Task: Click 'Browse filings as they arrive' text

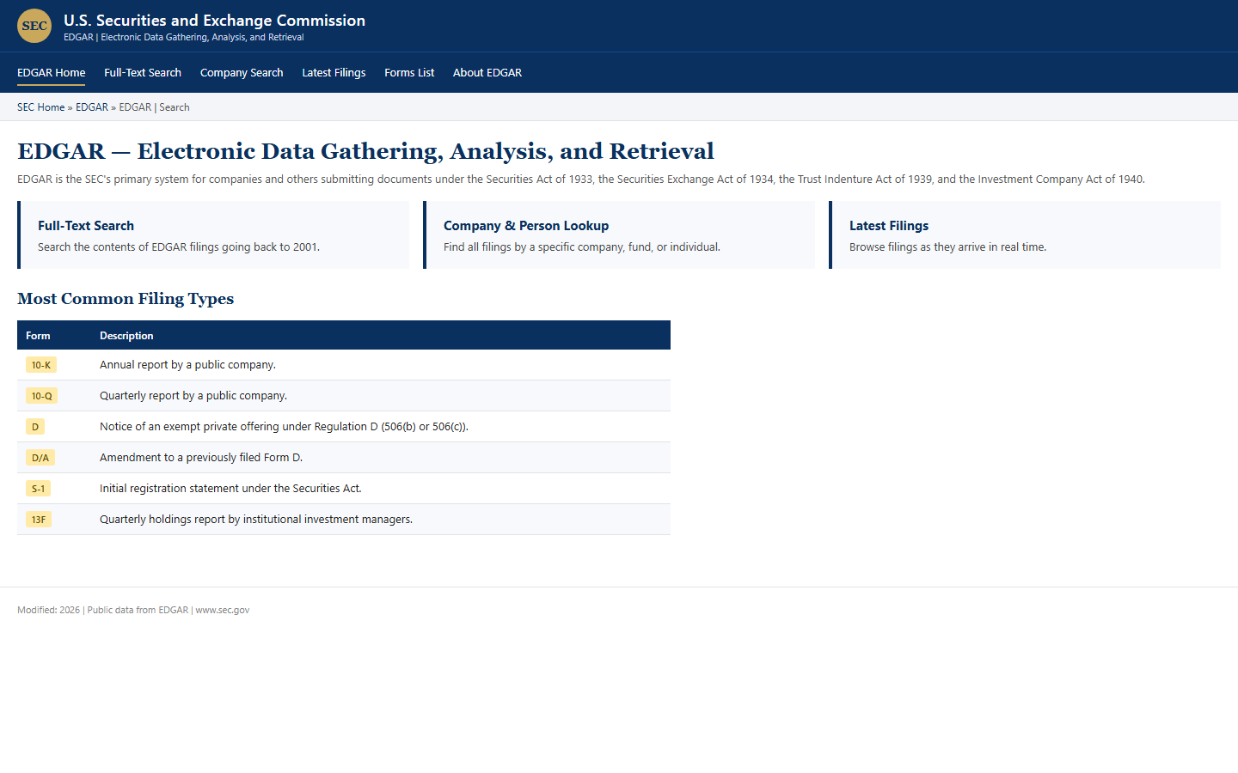Action: (x=948, y=247)
